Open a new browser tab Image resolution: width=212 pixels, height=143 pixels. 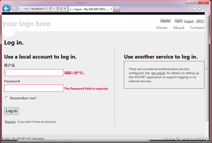pos(117,9)
